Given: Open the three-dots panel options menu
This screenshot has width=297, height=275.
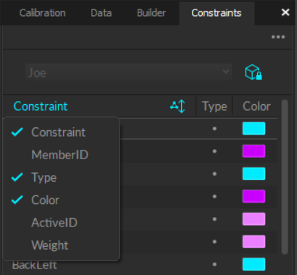Looking at the screenshot, I should (278, 37).
